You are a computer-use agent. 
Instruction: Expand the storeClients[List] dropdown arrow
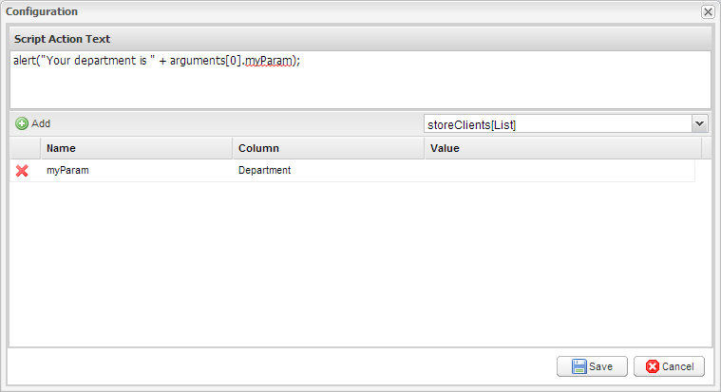699,123
